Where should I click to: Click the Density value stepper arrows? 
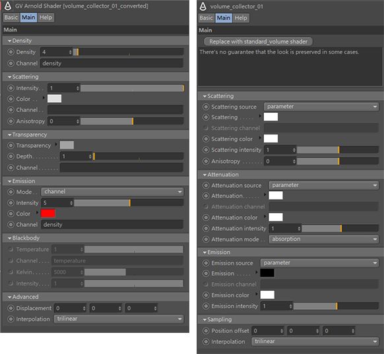(x=71, y=52)
